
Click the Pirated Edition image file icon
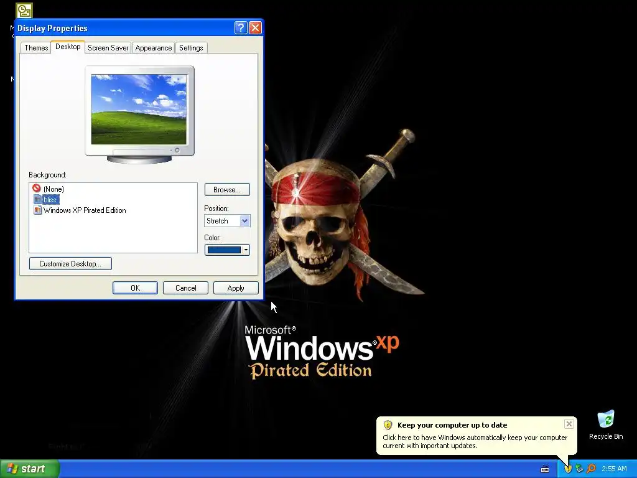tap(37, 210)
